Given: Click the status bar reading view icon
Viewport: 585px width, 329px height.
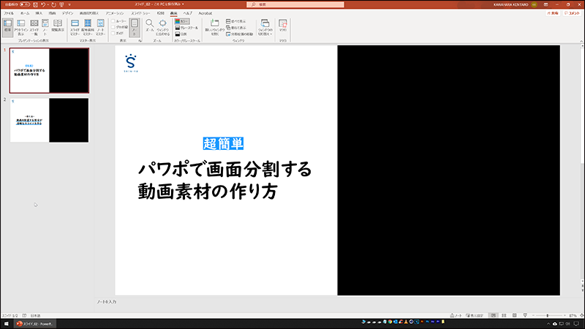Looking at the screenshot, I should tap(515, 316).
